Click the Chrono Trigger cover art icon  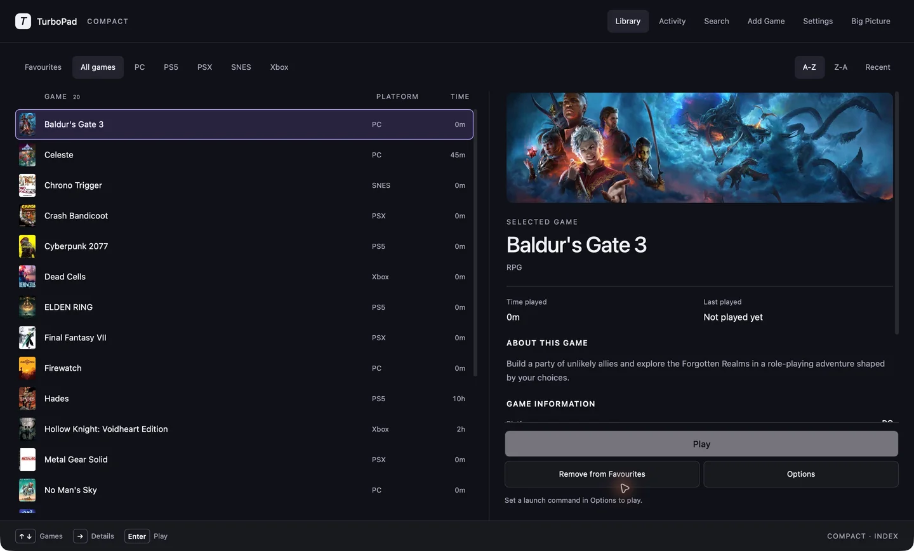[x=27, y=185]
